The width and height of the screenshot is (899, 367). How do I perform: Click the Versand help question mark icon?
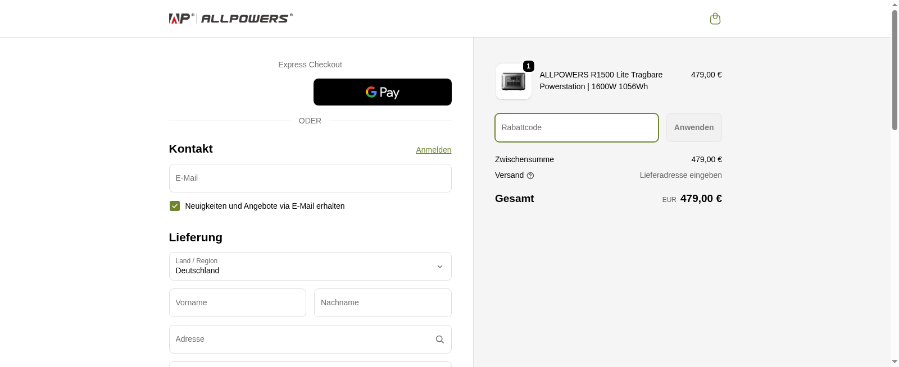pos(530,176)
